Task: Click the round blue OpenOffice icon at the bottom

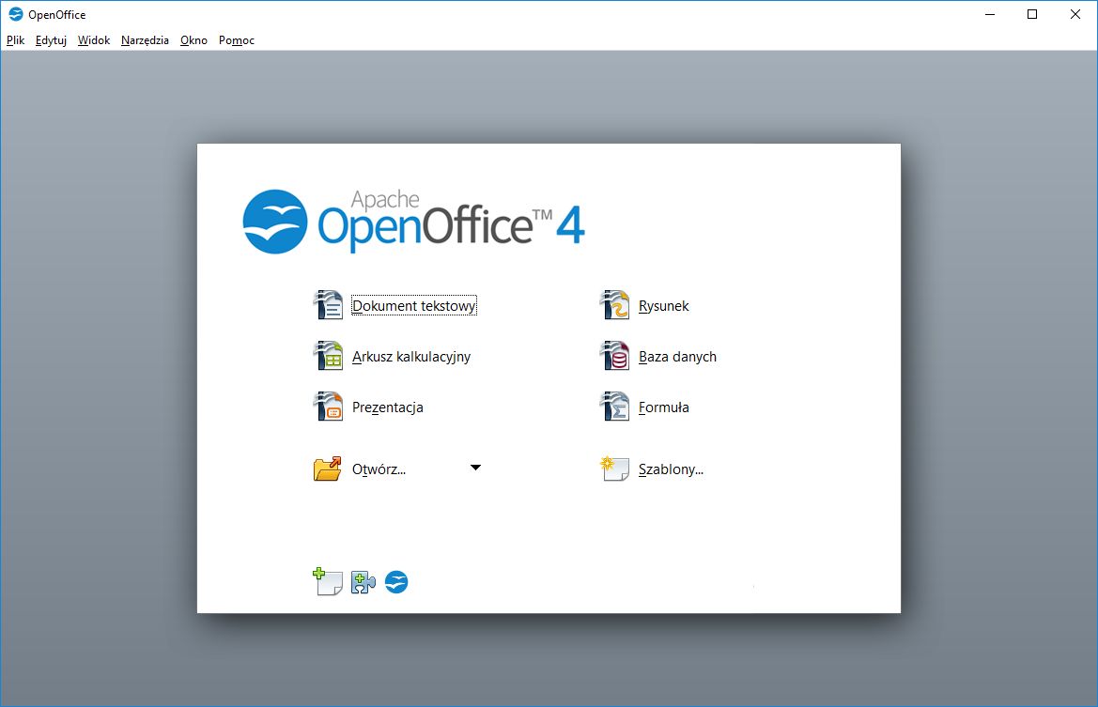Action: [x=396, y=582]
